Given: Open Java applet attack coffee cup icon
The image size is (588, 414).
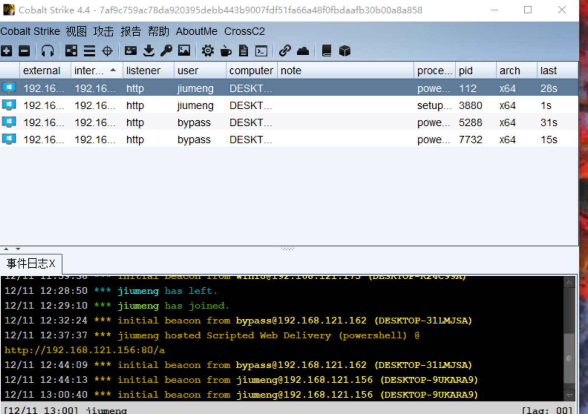Looking at the screenshot, I should (226, 51).
